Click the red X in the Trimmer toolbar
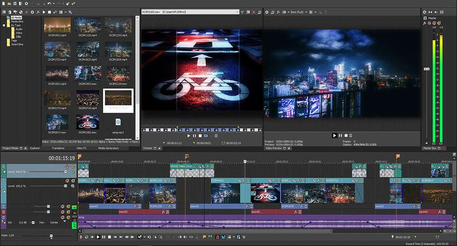The height and width of the screenshot is (246, 457). coord(254,12)
